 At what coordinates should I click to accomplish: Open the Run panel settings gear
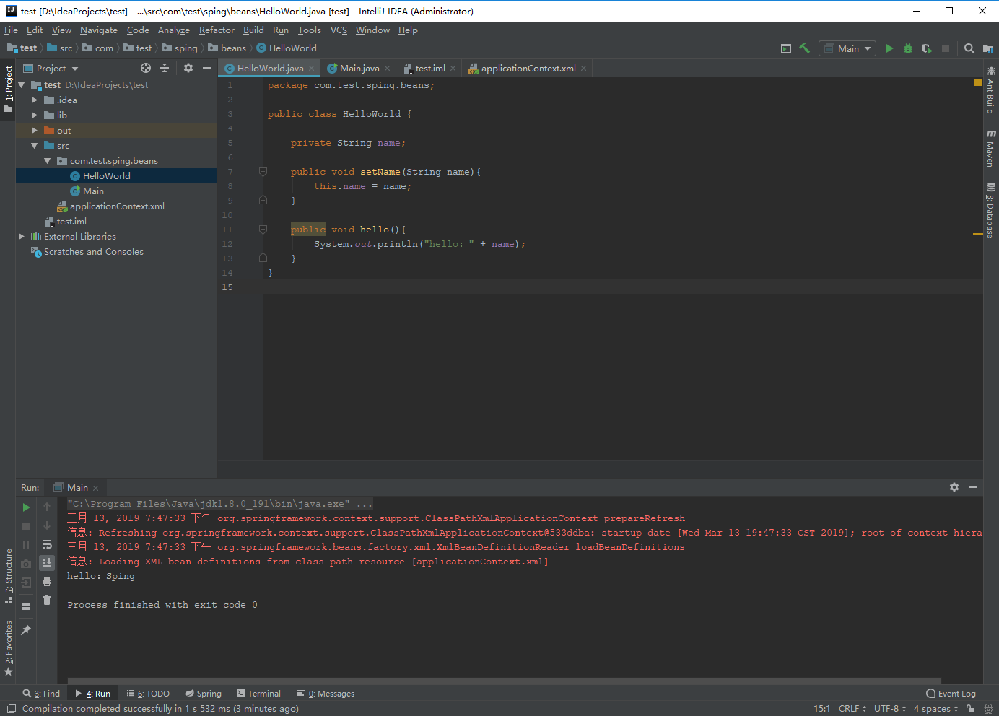coord(954,487)
